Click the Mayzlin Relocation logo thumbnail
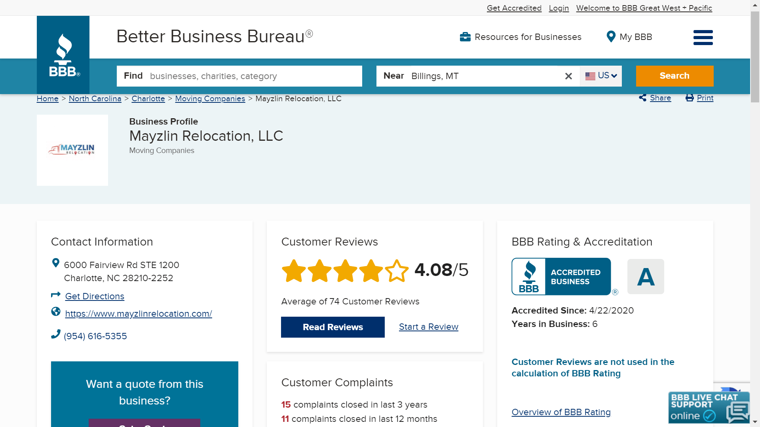760x427 pixels. coord(72,150)
